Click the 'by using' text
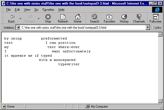The image size is (164, 110). (13, 39)
